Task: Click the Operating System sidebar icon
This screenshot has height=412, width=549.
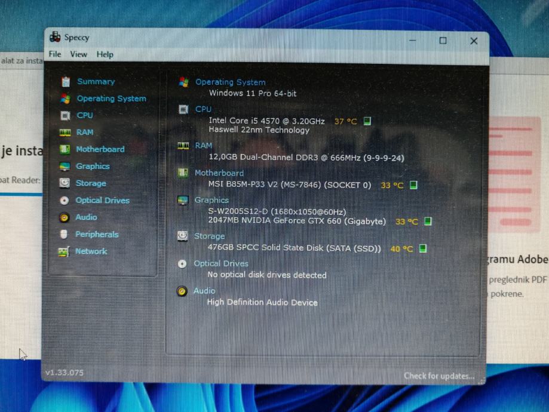Action: (65, 99)
